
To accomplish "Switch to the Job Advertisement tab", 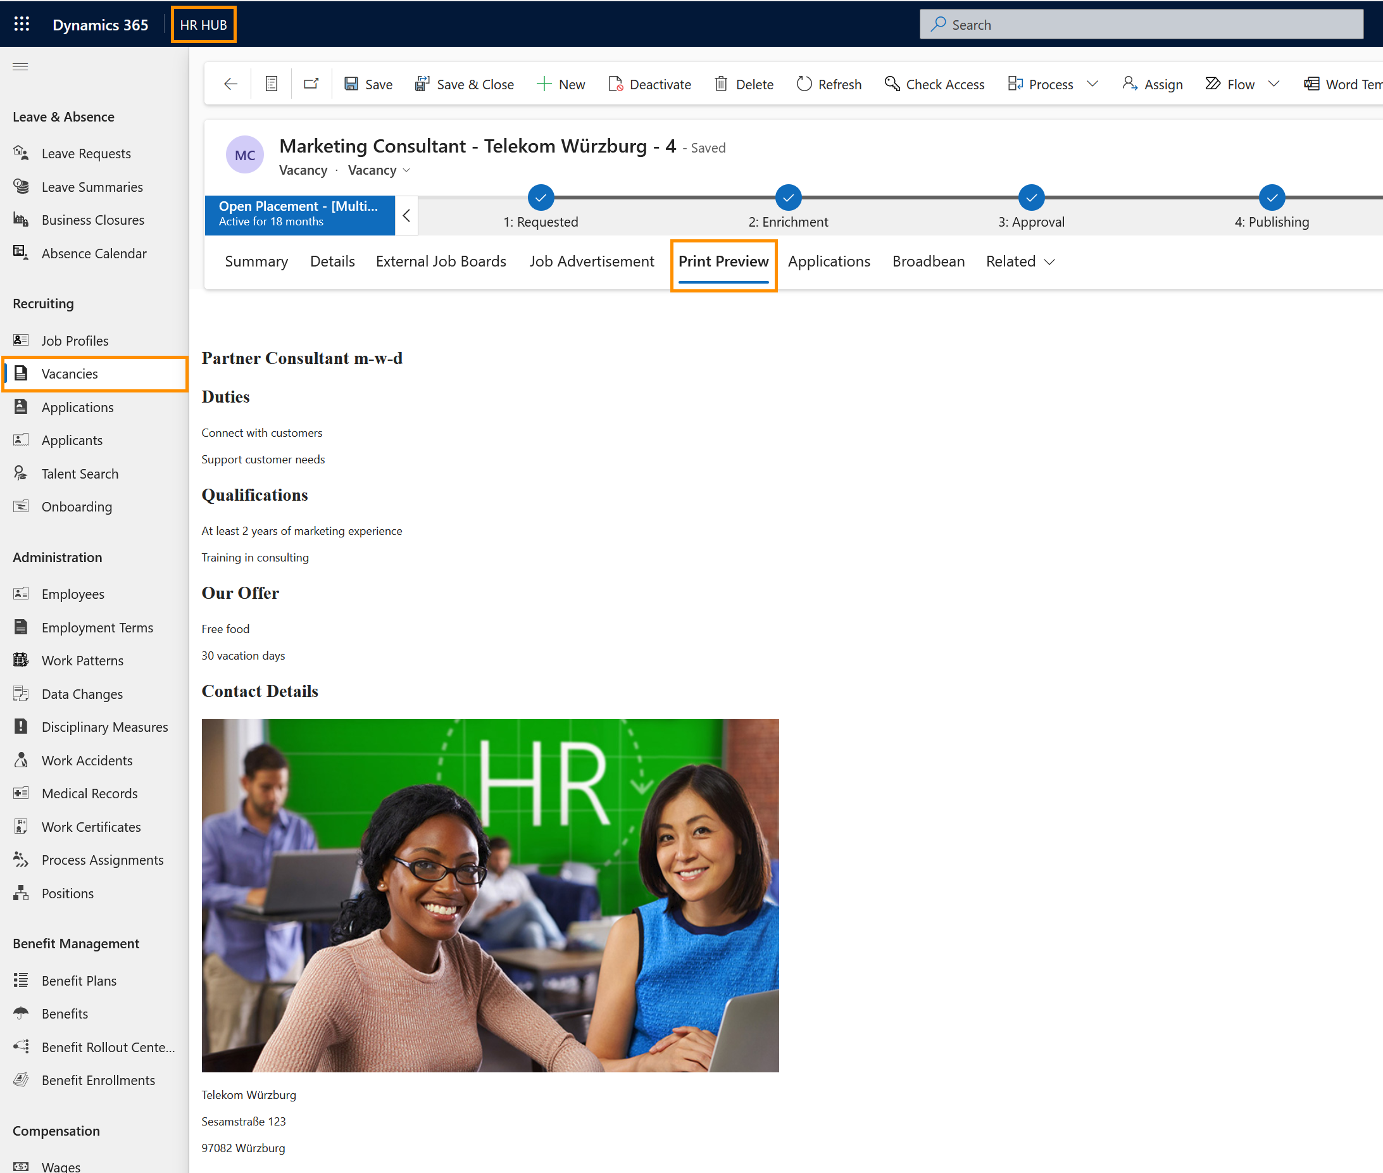I will pyautogui.click(x=591, y=261).
